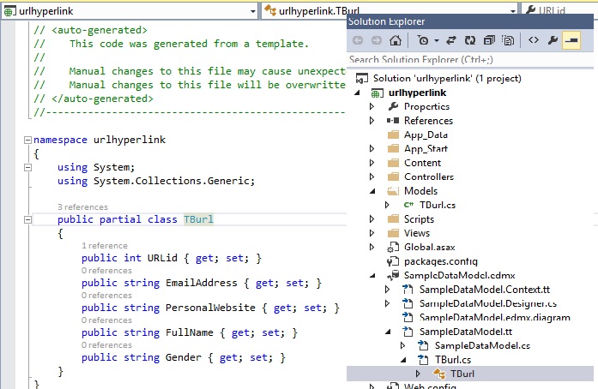The image size is (598, 389).
Task: Expand the SampleDataModel.cs node
Action: tap(402, 346)
